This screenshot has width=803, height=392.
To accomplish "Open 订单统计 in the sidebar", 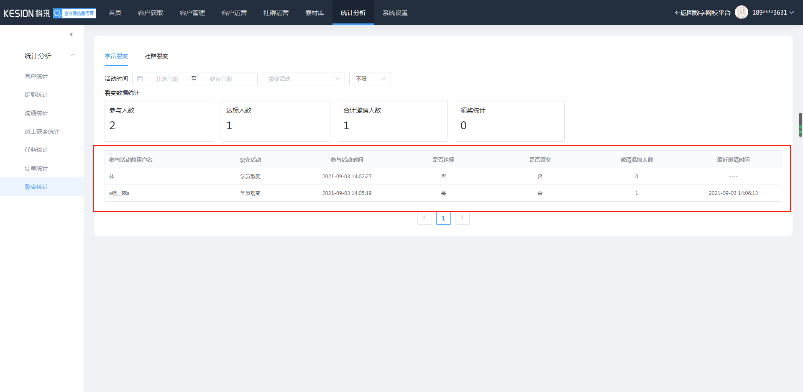I will tap(36, 168).
